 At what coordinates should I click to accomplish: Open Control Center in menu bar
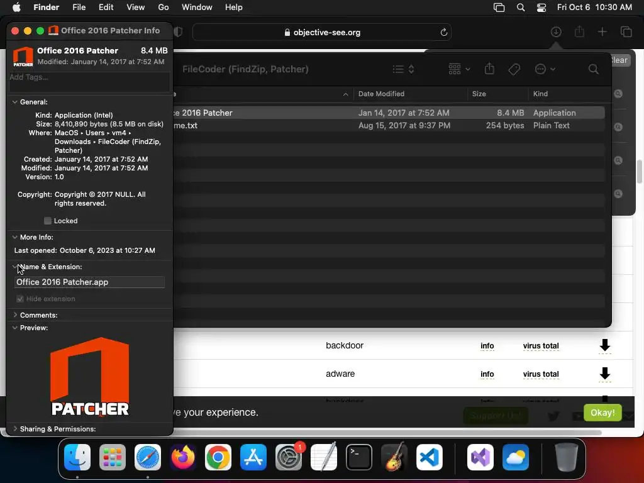pos(541,8)
